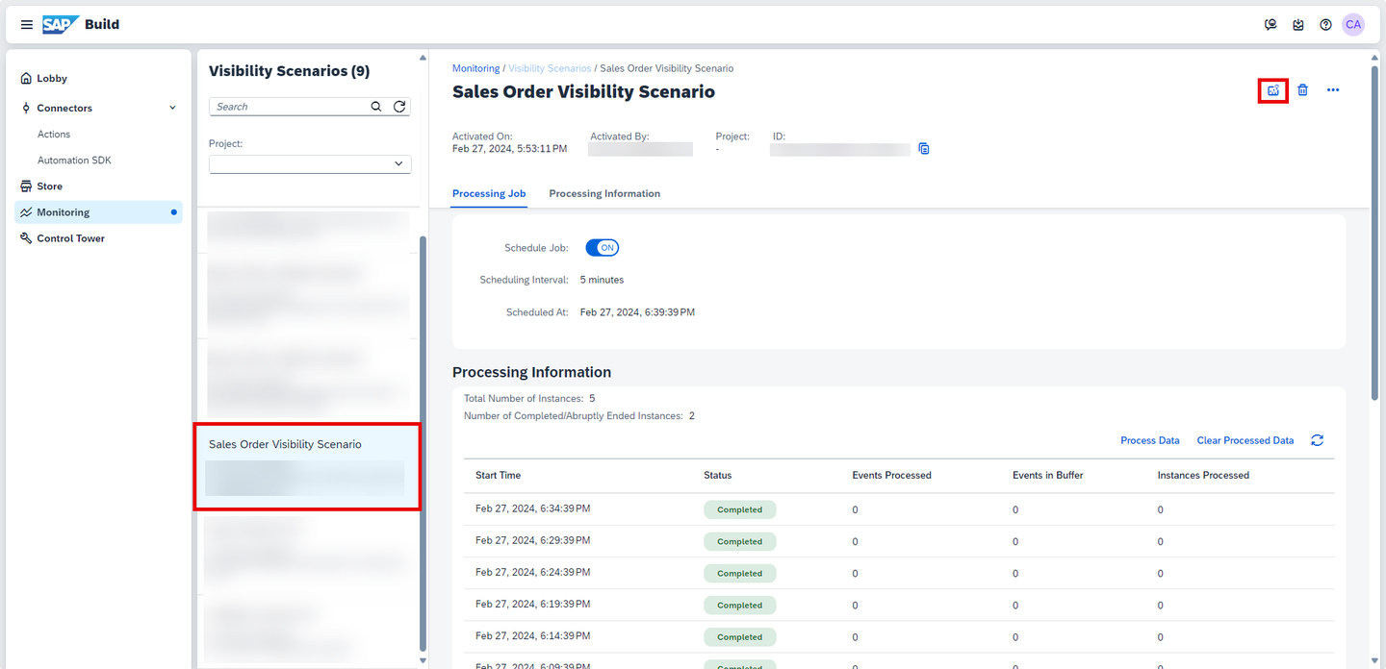
Task: Click the search magnifier icon
Action: [376, 107]
